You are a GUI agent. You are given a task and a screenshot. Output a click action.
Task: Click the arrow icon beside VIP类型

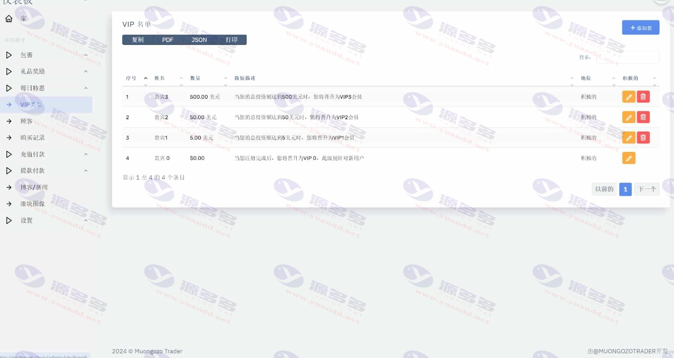coord(9,105)
